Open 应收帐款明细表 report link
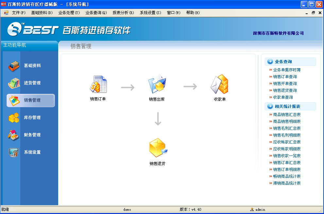The image size is (324, 214). (287, 149)
